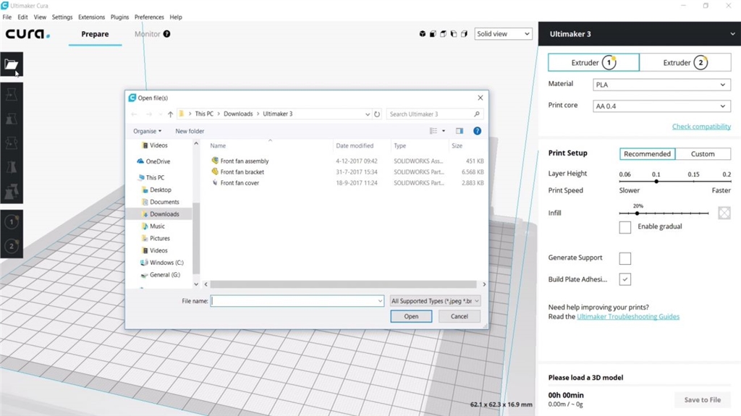Viewport: 741px width, 416px height.
Task: Click the refresh icon beside the address bar
Action: click(377, 114)
